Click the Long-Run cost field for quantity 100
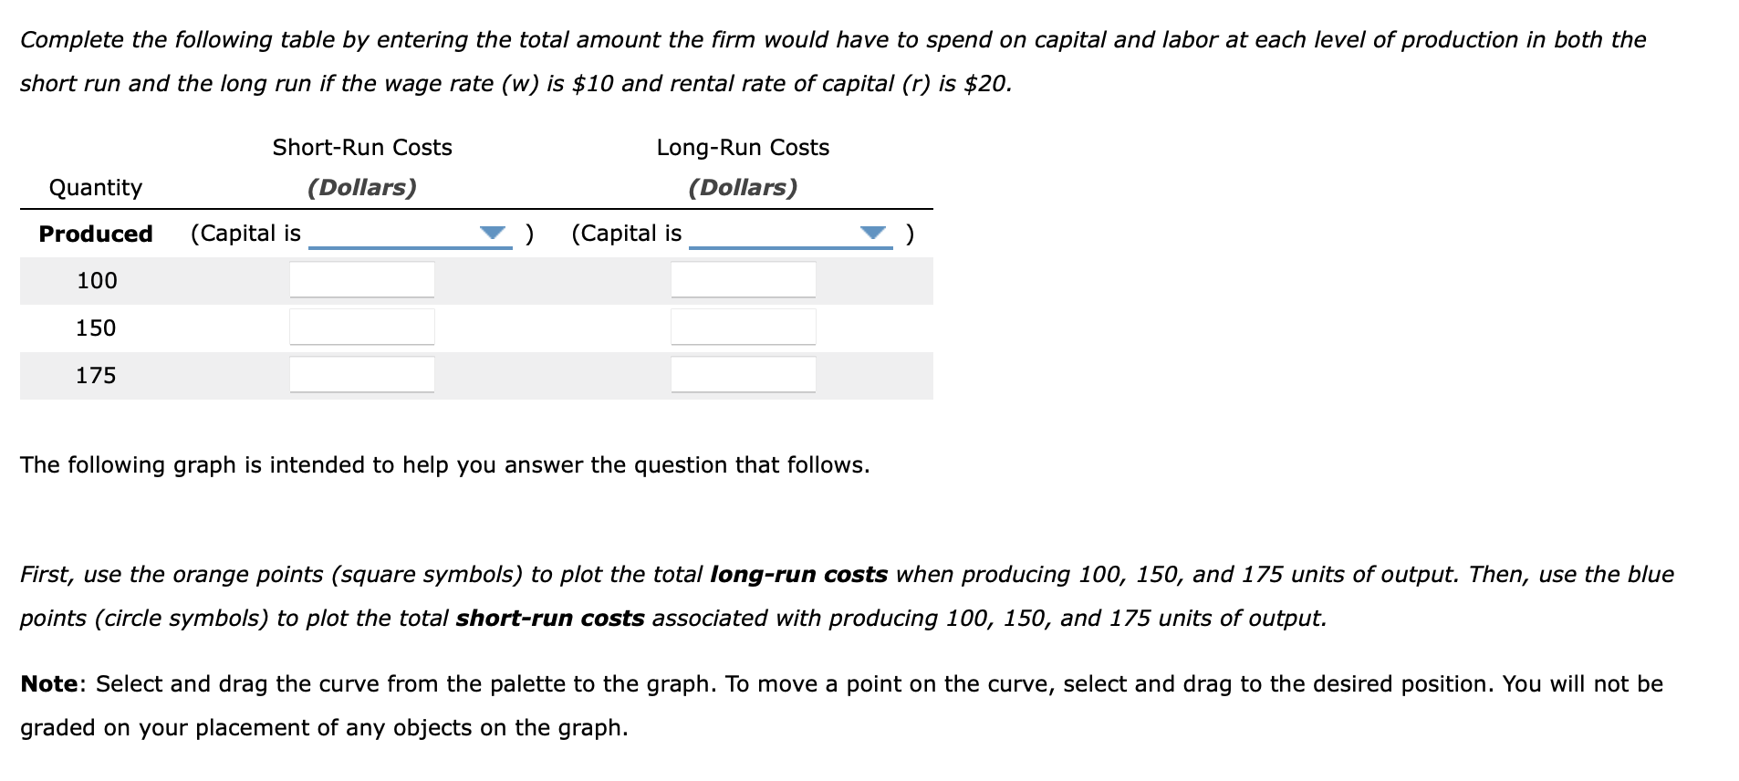 tap(742, 279)
